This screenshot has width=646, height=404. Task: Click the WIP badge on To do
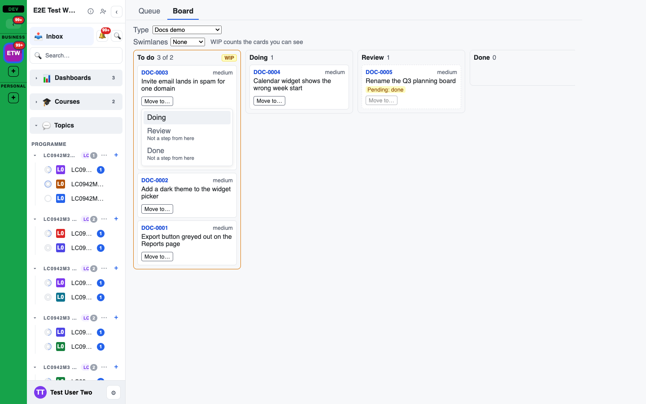coord(229,58)
